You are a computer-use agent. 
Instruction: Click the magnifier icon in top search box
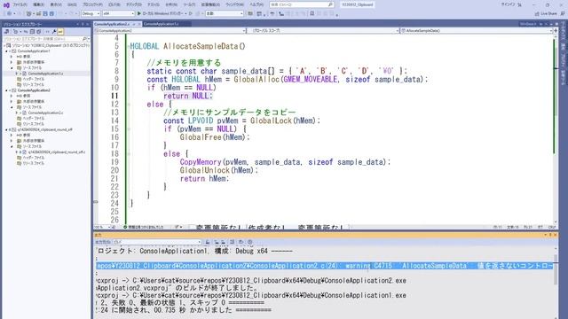point(330,4)
